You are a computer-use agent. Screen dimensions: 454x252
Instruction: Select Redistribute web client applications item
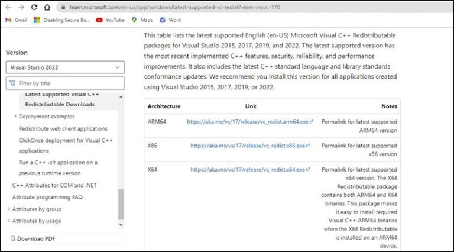coord(63,128)
